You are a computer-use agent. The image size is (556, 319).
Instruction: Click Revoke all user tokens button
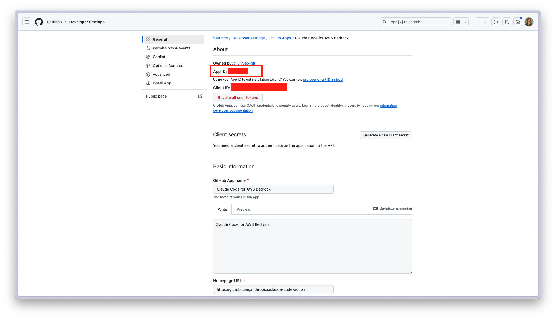(x=238, y=98)
